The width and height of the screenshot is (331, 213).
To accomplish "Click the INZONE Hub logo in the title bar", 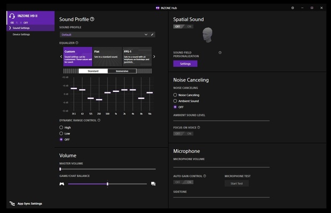I will [x=157, y=8].
